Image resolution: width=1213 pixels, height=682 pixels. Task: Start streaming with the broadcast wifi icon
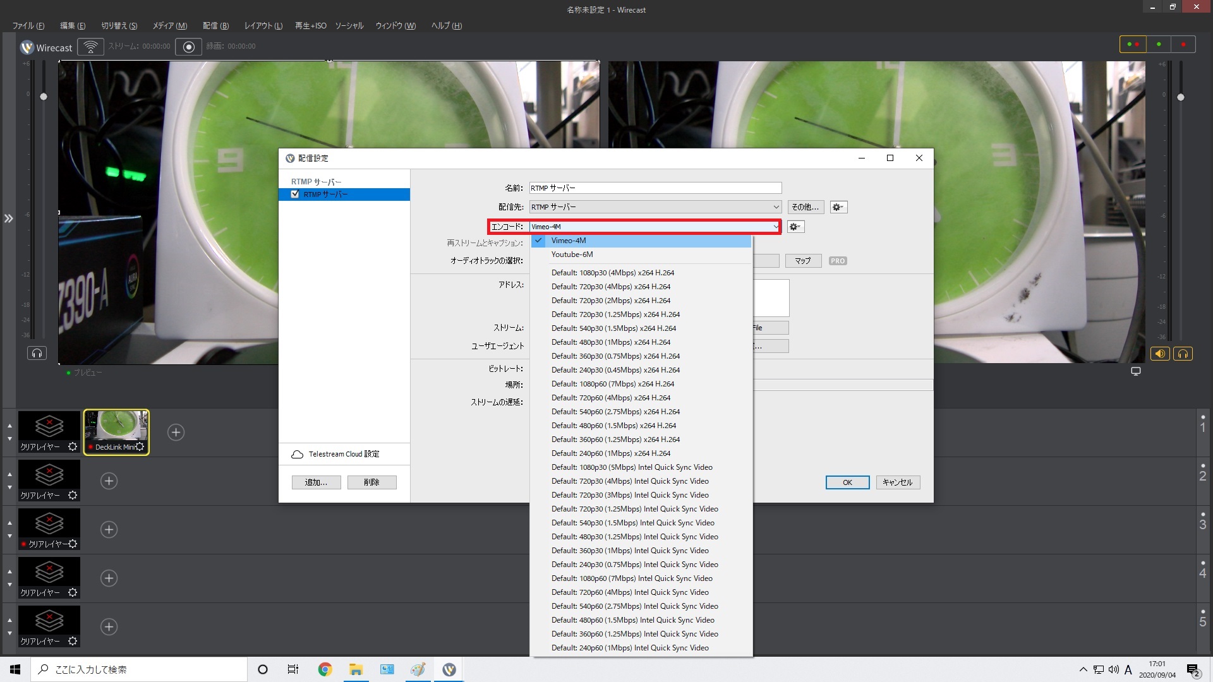pyautogui.click(x=90, y=47)
